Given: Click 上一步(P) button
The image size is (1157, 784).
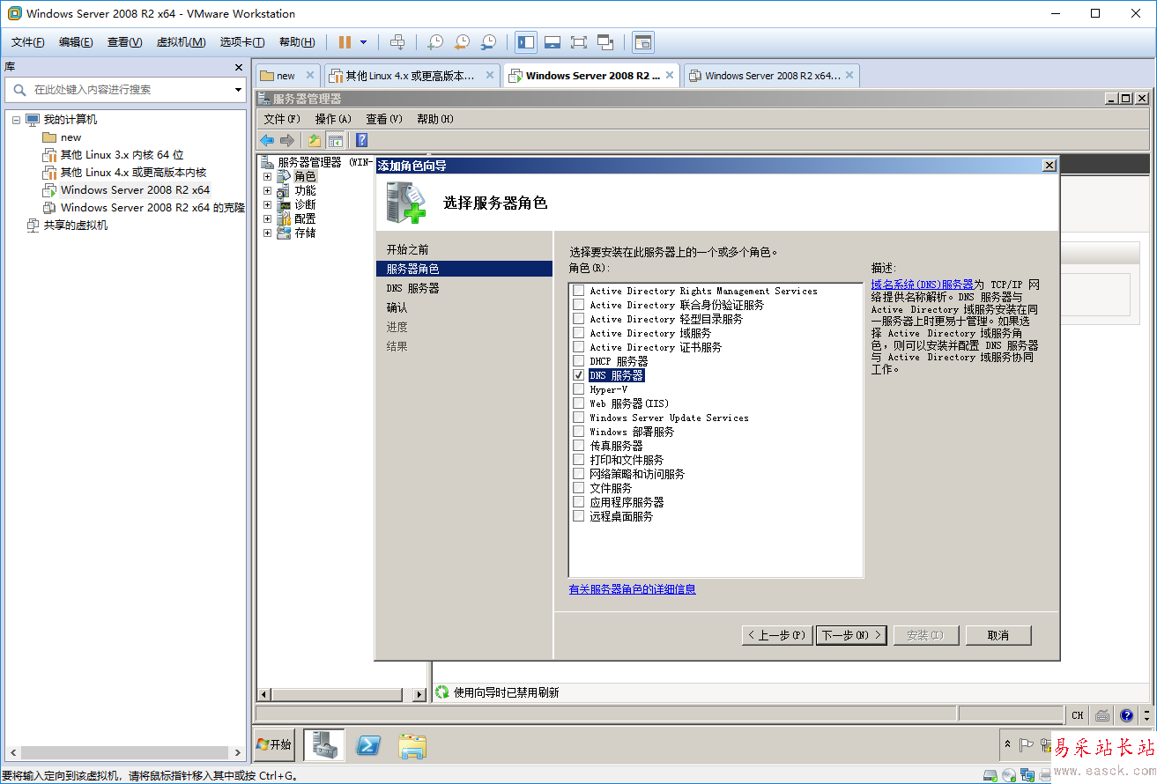Looking at the screenshot, I should (777, 635).
